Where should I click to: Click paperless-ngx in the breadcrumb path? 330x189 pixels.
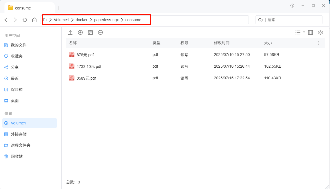pos(106,20)
